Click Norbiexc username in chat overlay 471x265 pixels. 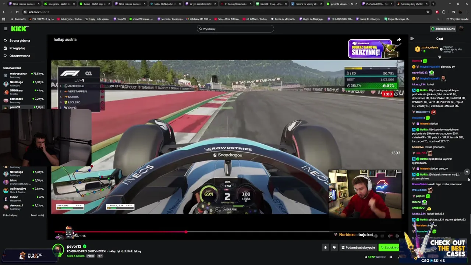(347, 234)
